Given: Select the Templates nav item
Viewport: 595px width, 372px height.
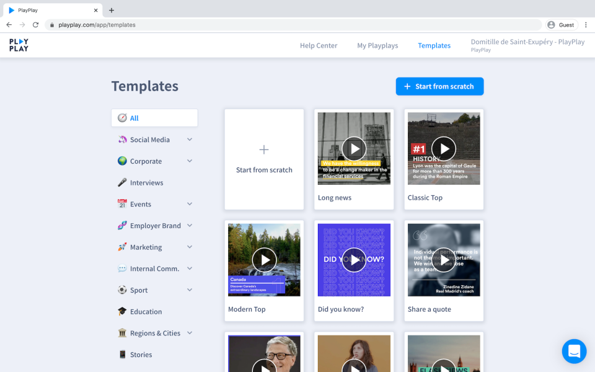Looking at the screenshot, I should pos(434,45).
